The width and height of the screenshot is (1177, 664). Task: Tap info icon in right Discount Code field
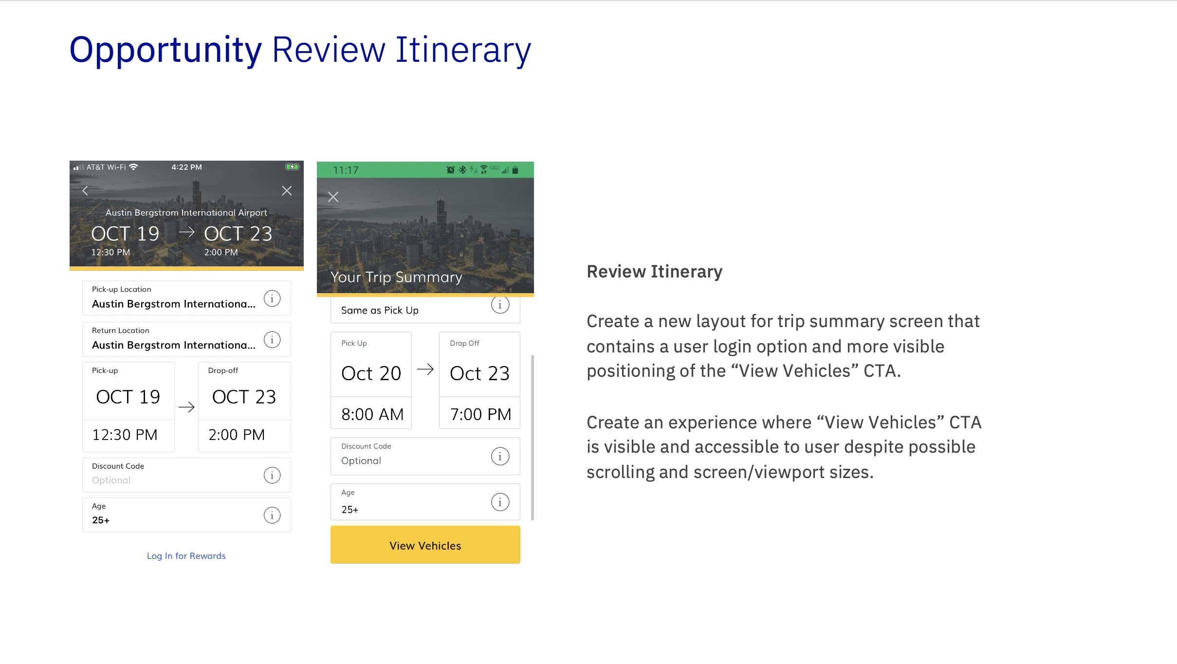tap(500, 456)
